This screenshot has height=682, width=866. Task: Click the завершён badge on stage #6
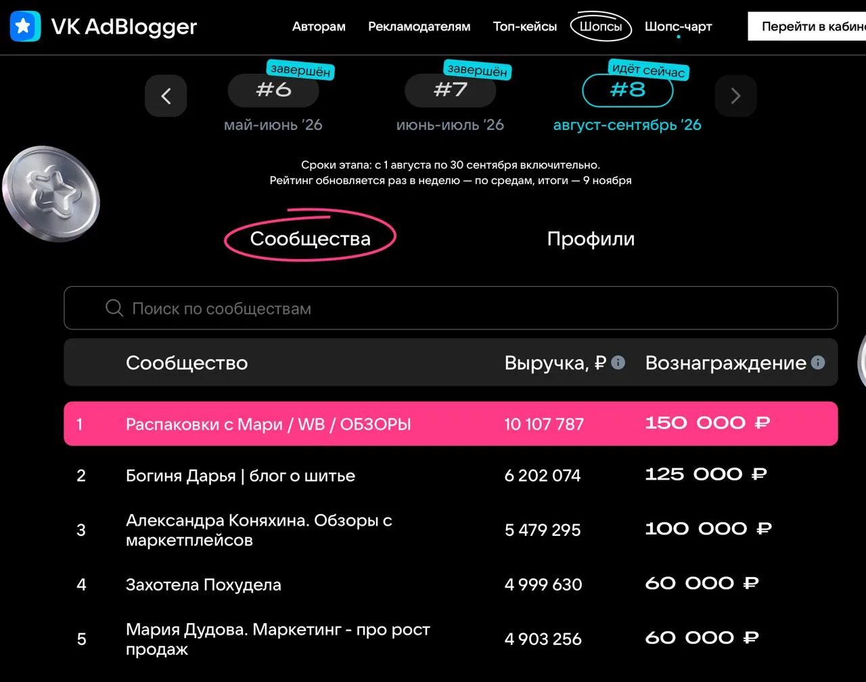300,69
